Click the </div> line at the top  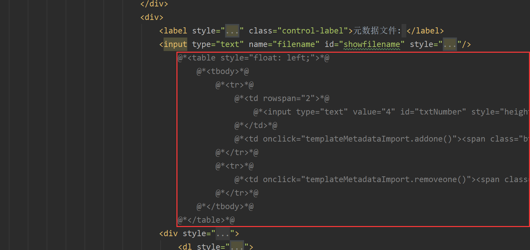(x=154, y=4)
